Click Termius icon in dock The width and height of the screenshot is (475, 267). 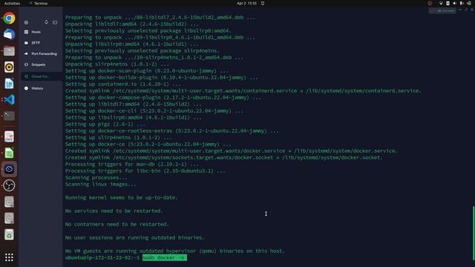click(x=9, y=169)
